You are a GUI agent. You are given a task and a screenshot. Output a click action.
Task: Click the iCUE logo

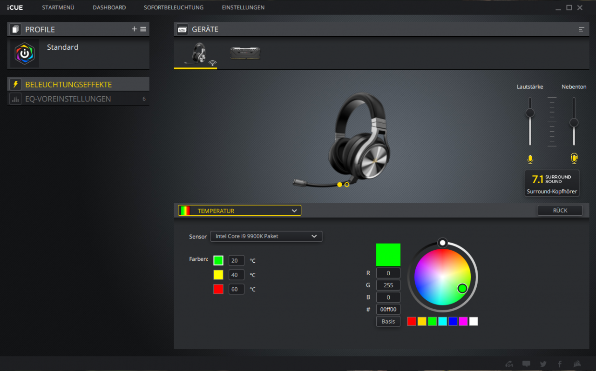[x=15, y=7]
